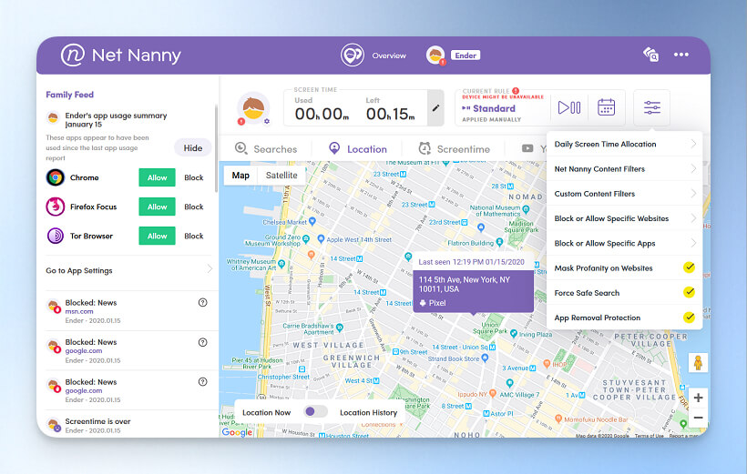The image size is (747, 474).
Task: Select the Satellite map view
Action: [x=281, y=176]
